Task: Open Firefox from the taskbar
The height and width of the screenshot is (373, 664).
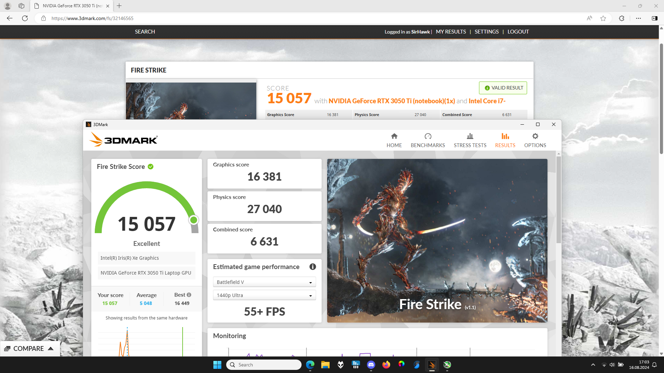Action: pos(386,365)
